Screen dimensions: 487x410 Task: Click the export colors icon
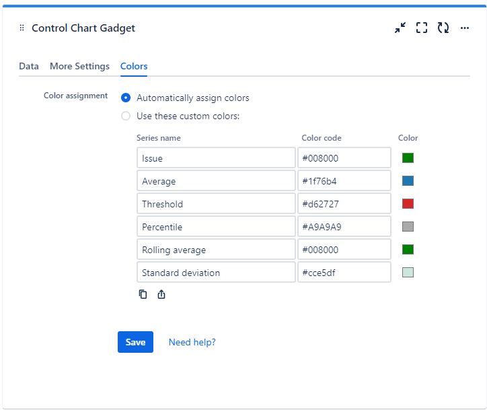[161, 294]
